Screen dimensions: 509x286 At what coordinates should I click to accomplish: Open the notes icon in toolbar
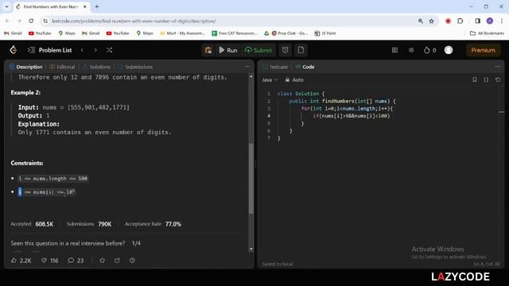(301, 50)
